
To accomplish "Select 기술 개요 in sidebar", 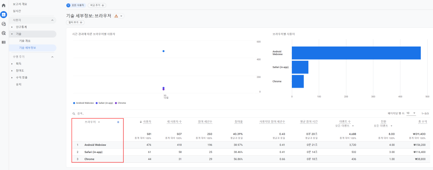I will tap(25, 41).
